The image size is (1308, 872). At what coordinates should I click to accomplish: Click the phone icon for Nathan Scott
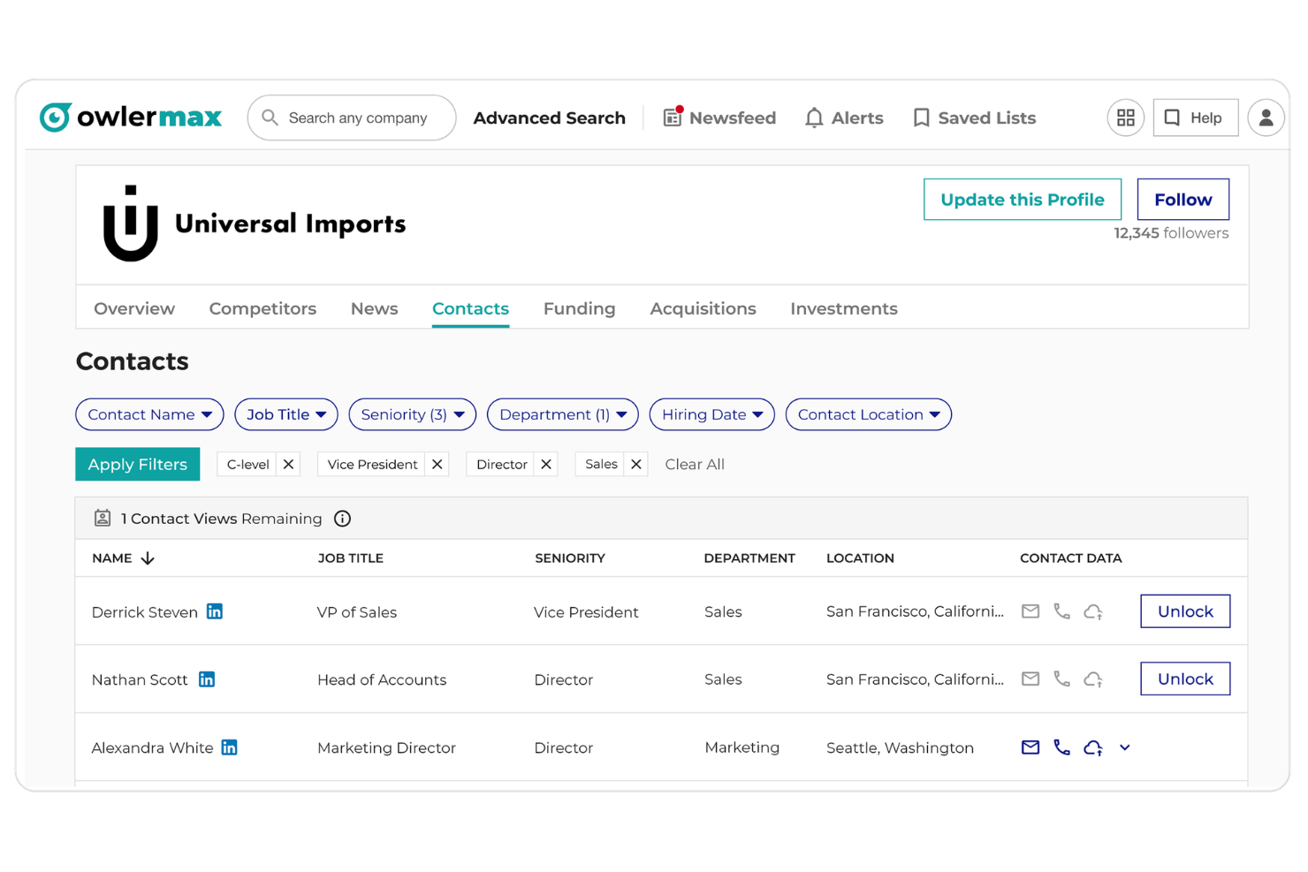pos(1061,679)
